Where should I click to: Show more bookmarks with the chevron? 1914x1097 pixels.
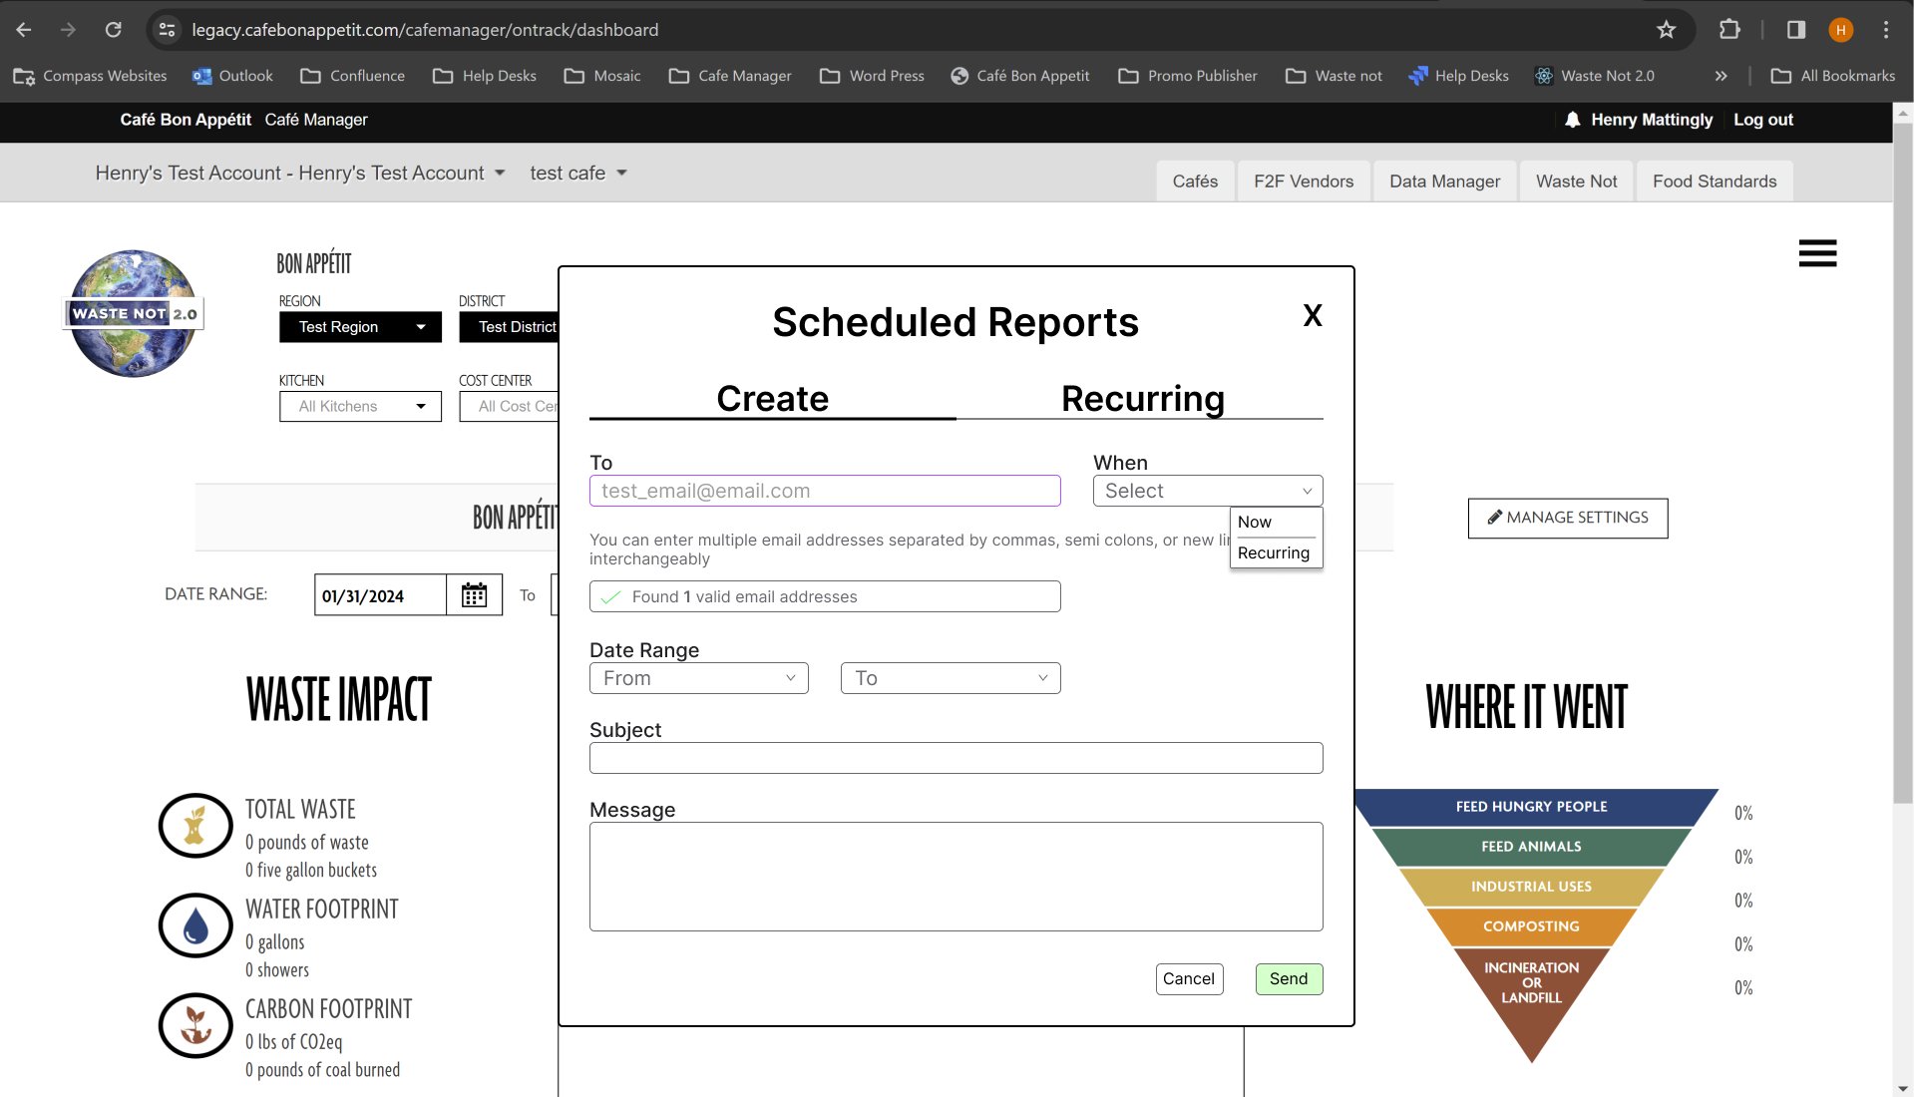[1721, 76]
